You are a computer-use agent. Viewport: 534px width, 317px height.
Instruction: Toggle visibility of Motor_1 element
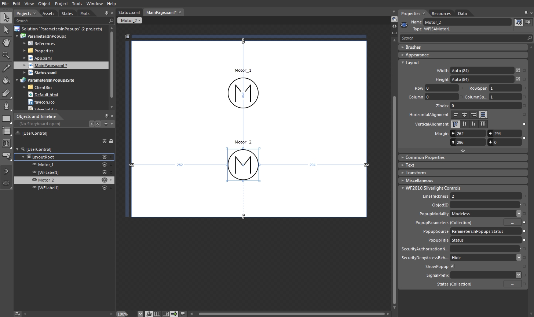point(105,165)
